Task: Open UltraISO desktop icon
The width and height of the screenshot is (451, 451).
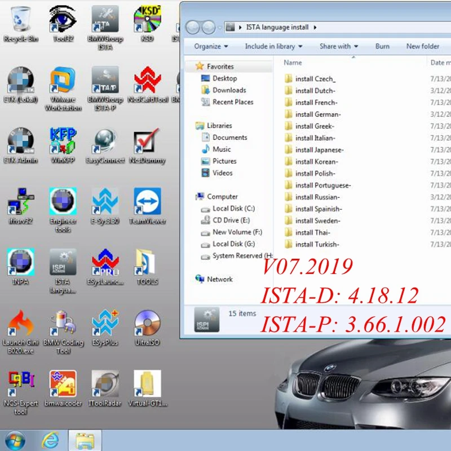Action: click(147, 329)
